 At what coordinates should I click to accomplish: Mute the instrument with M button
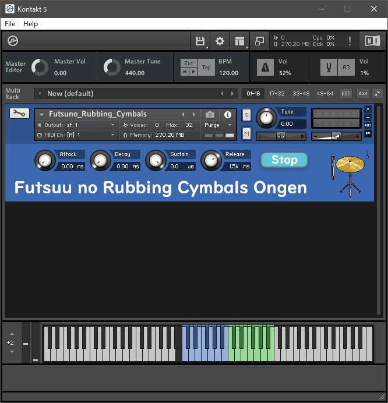click(x=246, y=133)
